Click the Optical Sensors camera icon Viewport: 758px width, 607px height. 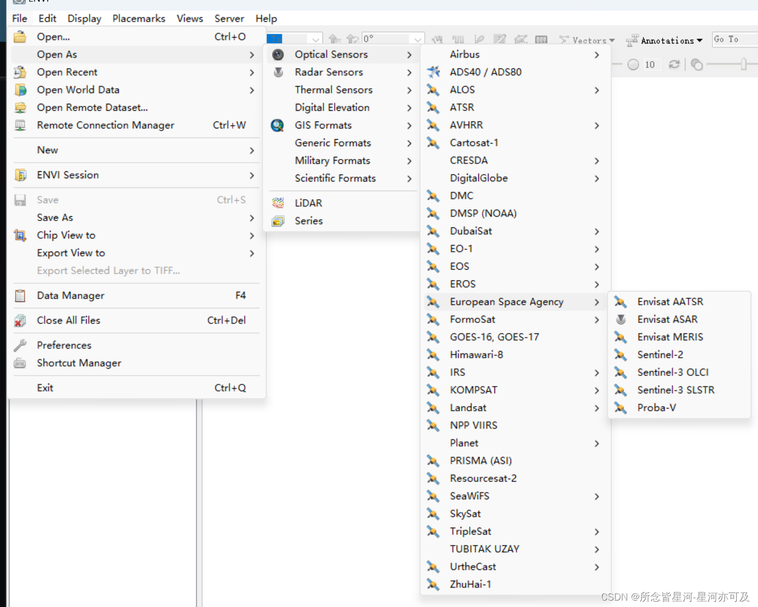tap(278, 55)
